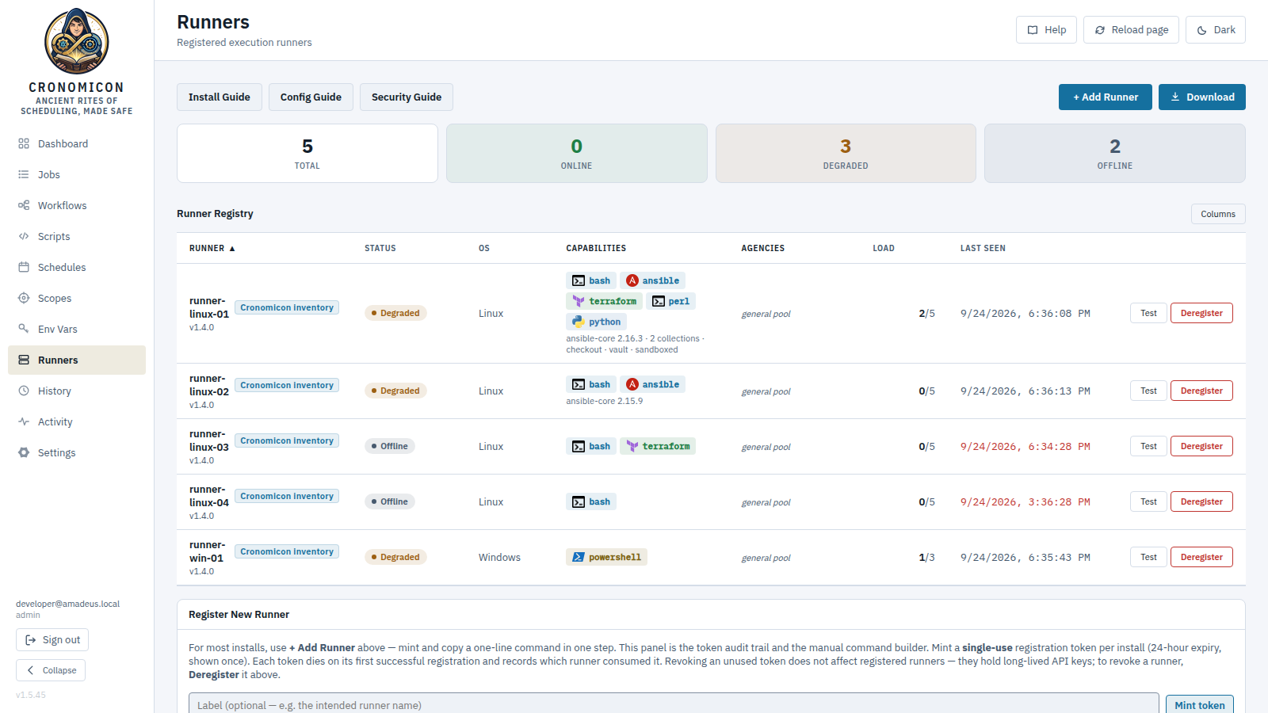Click Cronomicon inventory tag on runner-linux-01
Viewport: 1268px width, 713px height.
287,307
